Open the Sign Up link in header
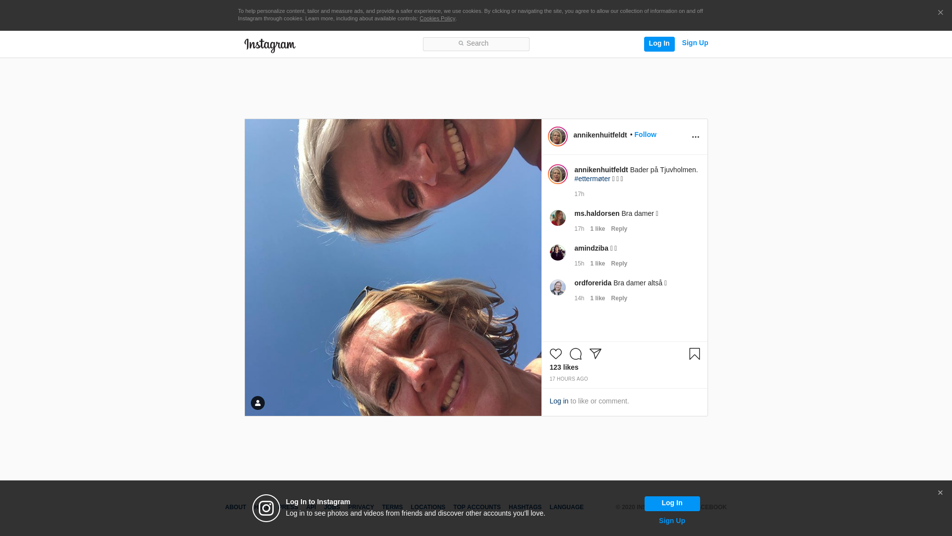The width and height of the screenshot is (952, 536). [x=695, y=43]
